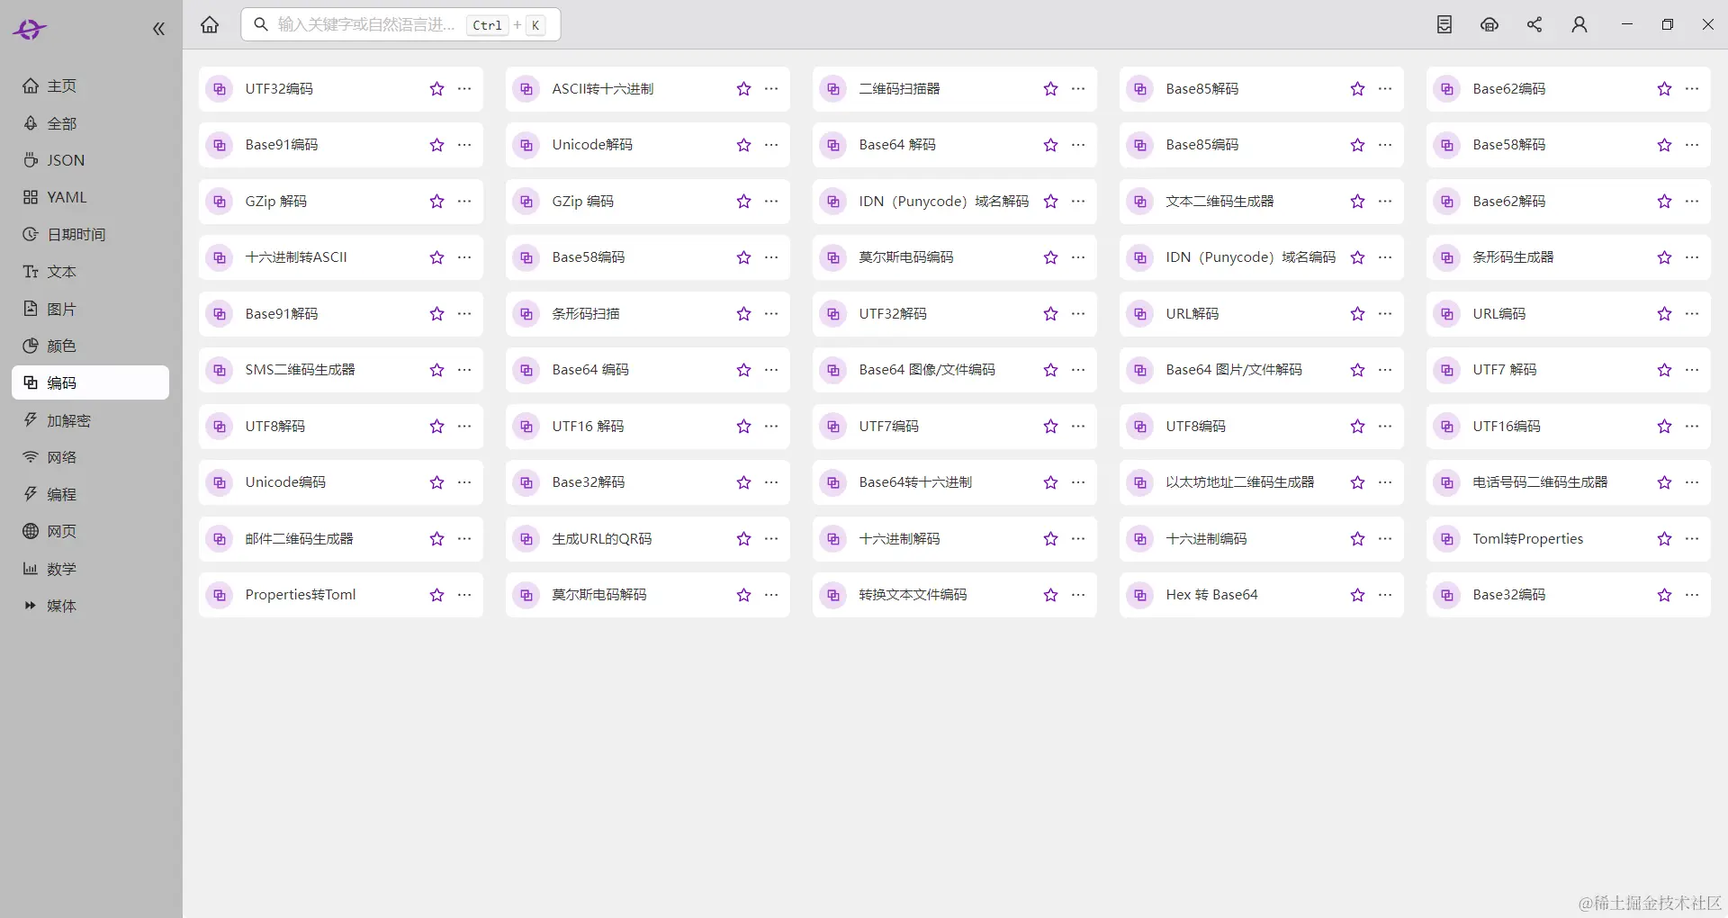Open the user account icon
Screen dimensions: 1728x918
pyautogui.click(x=1579, y=24)
